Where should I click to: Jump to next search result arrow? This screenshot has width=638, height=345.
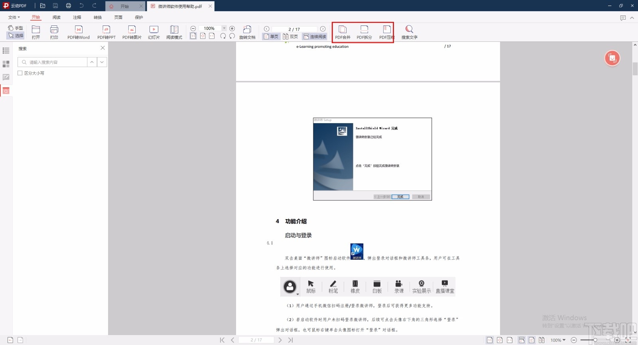[x=102, y=62]
